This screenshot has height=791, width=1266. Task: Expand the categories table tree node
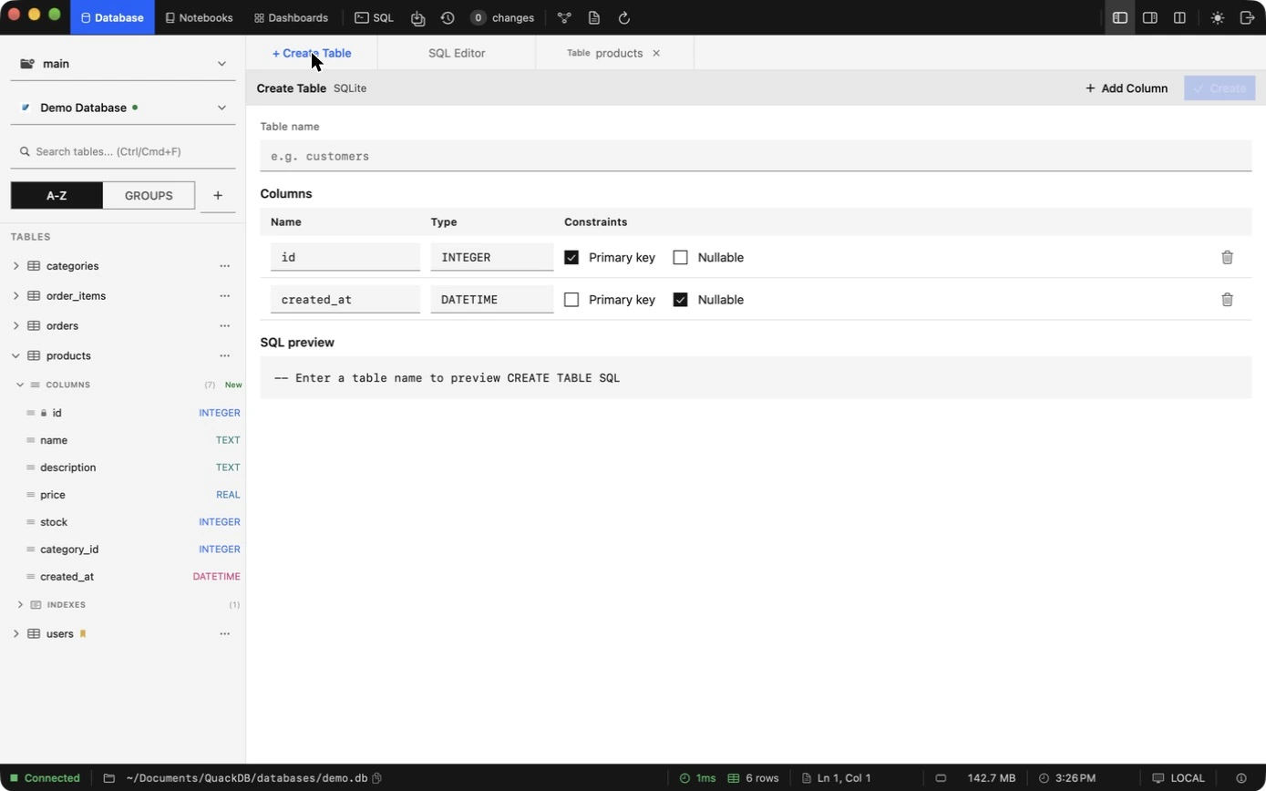[15, 266]
